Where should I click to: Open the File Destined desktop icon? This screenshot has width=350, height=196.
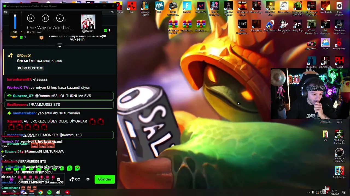coord(339,44)
